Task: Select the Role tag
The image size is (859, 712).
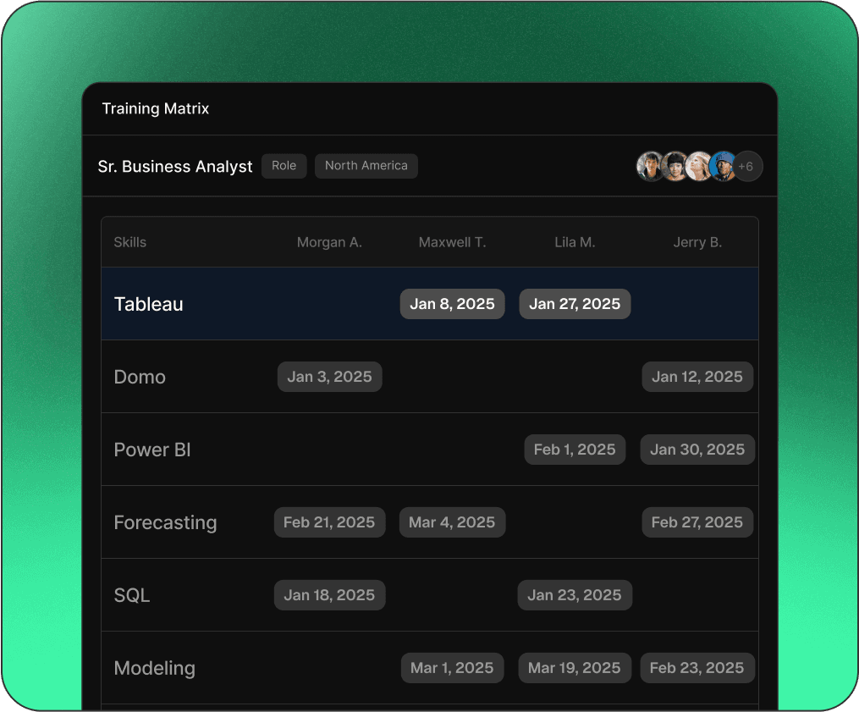Action: (x=284, y=166)
